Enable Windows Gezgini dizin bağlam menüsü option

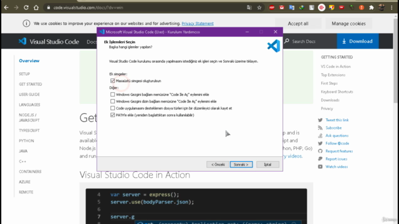(112, 101)
